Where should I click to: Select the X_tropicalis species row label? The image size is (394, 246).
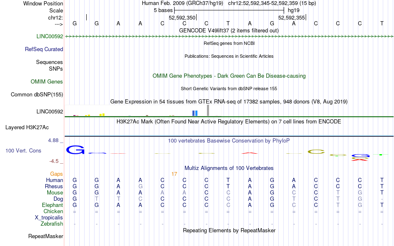point(49,218)
